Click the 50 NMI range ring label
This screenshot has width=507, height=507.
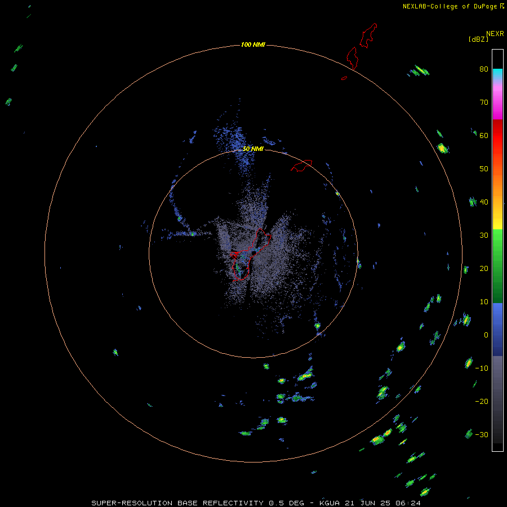coord(253,149)
